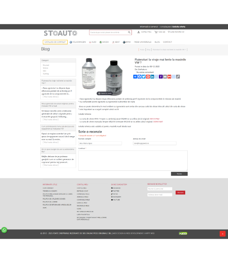Click Solicita oferta in top bar
The width and height of the screenshot is (228, 263).
coord(179,27)
